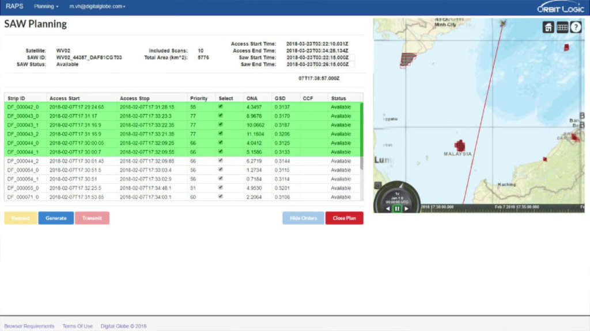Click the map timeline bar

502,207
